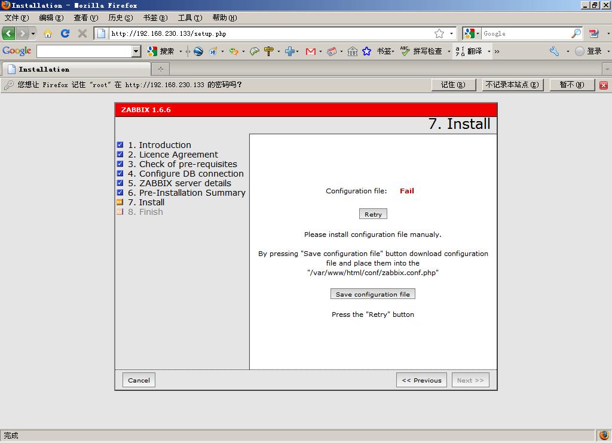Click the Google toolbar 搜索 button
Screen dimensions: 612x444
point(161,51)
